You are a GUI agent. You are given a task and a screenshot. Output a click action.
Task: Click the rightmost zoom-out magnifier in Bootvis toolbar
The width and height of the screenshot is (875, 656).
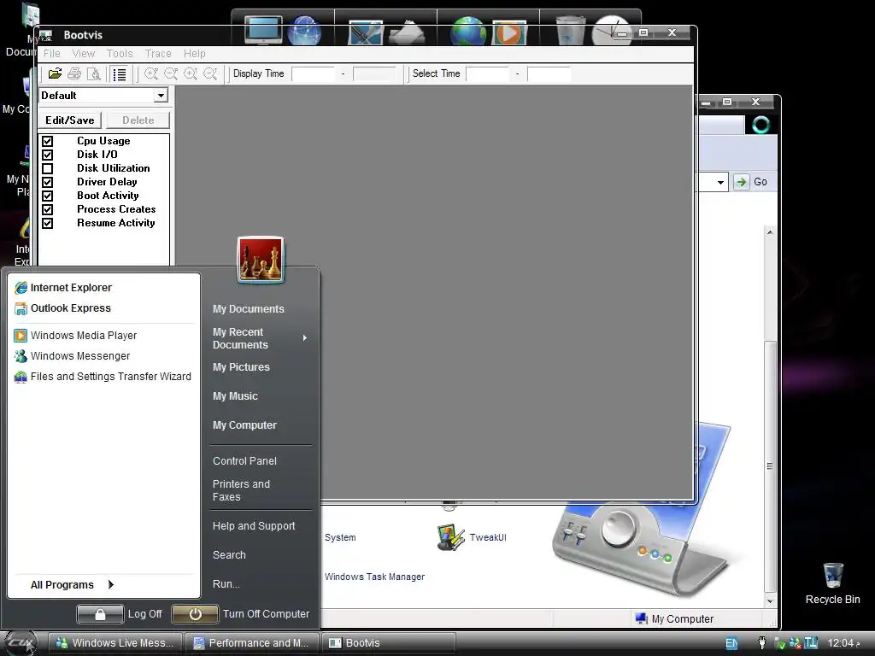pyautogui.click(x=210, y=73)
